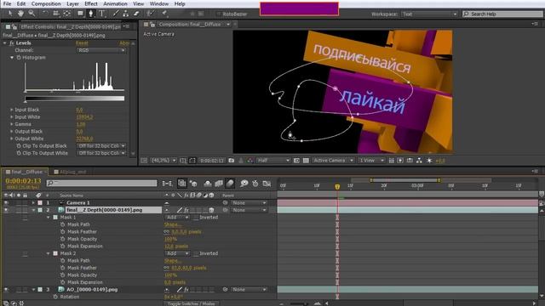Open the Active Camera view dropdown
Image resolution: width=545 pixels, height=306 pixels.
tap(333, 161)
